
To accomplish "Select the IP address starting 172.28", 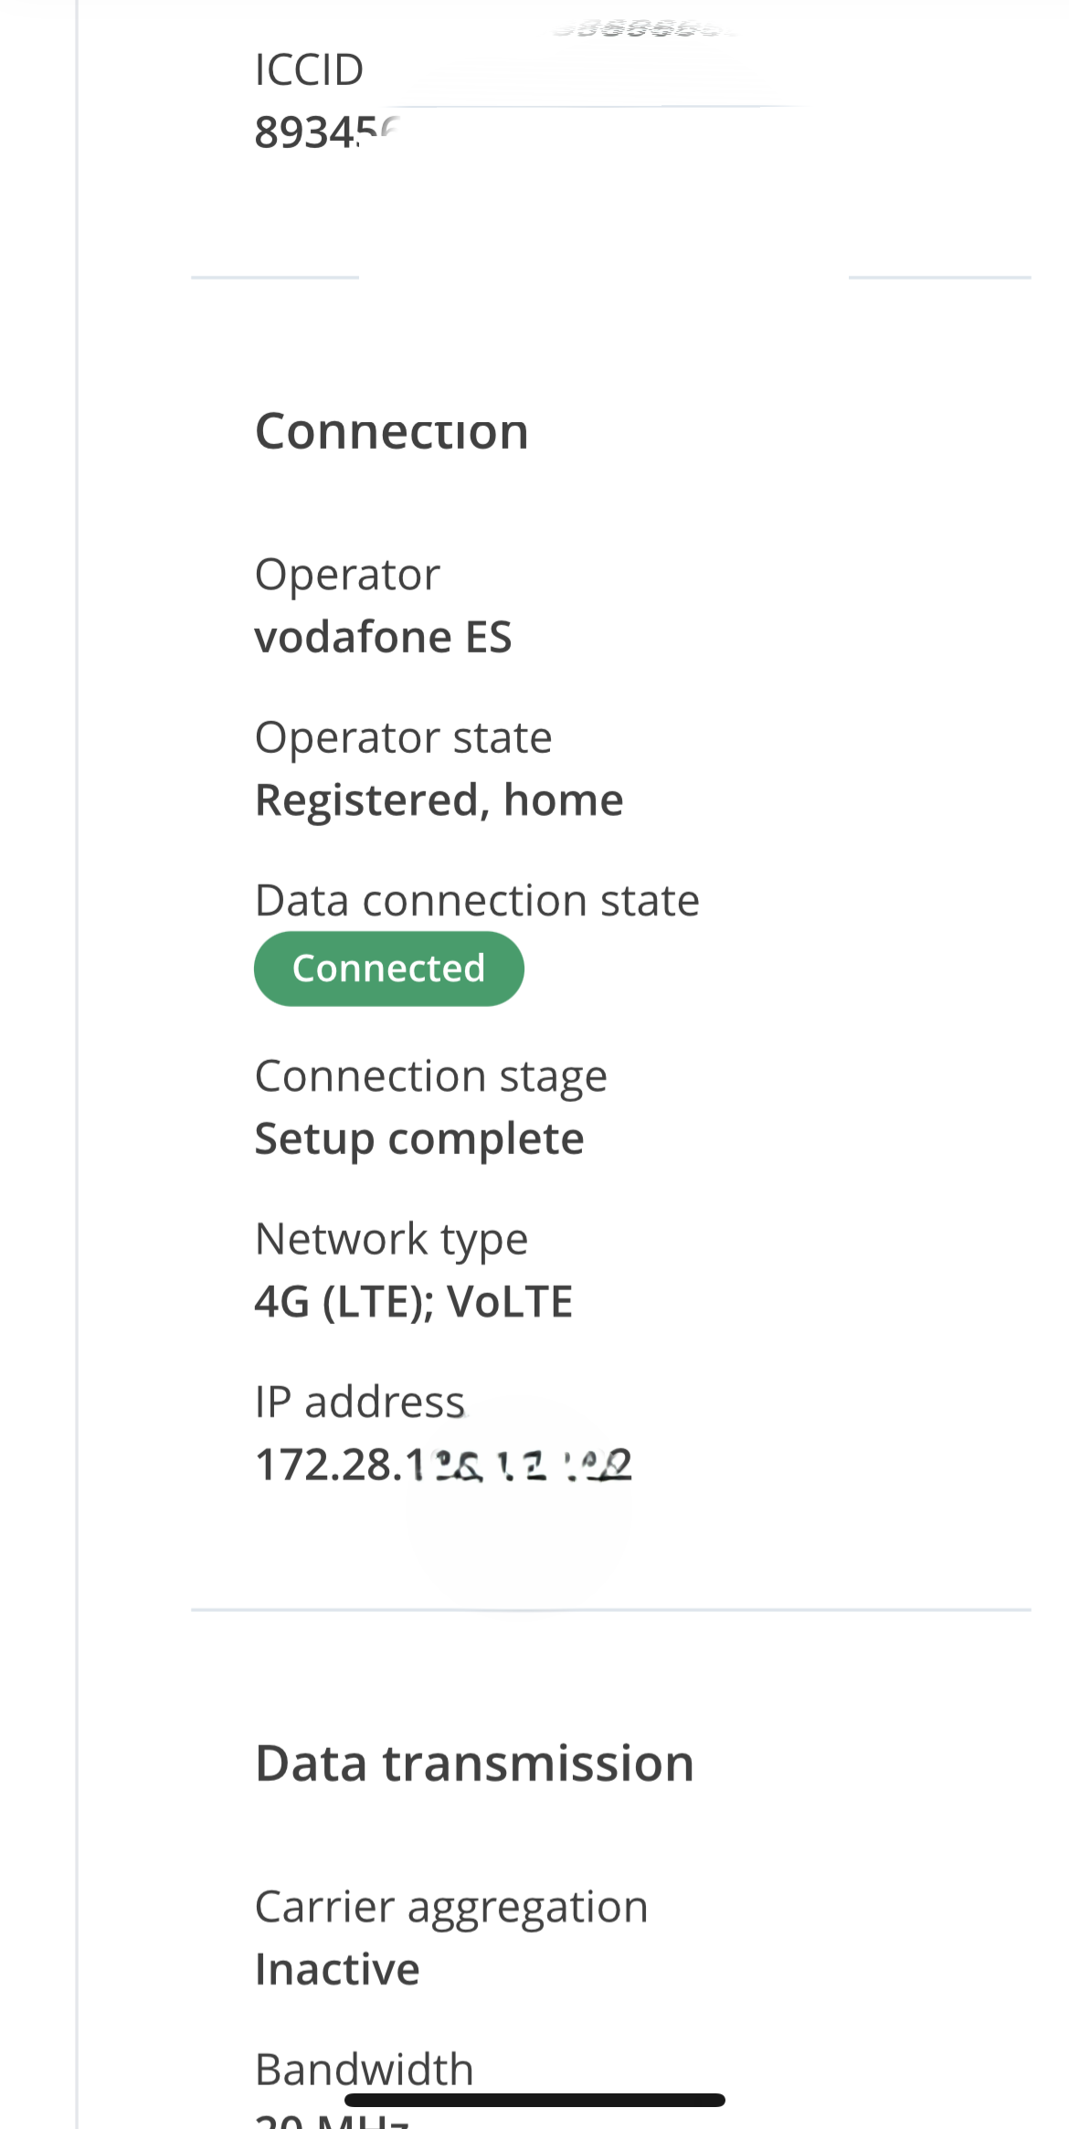I will (442, 1466).
